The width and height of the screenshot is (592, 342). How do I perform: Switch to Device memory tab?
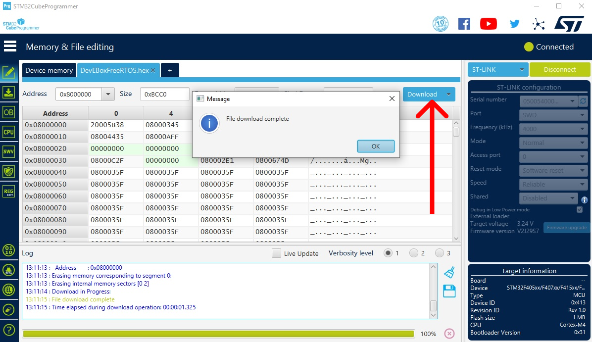point(49,70)
